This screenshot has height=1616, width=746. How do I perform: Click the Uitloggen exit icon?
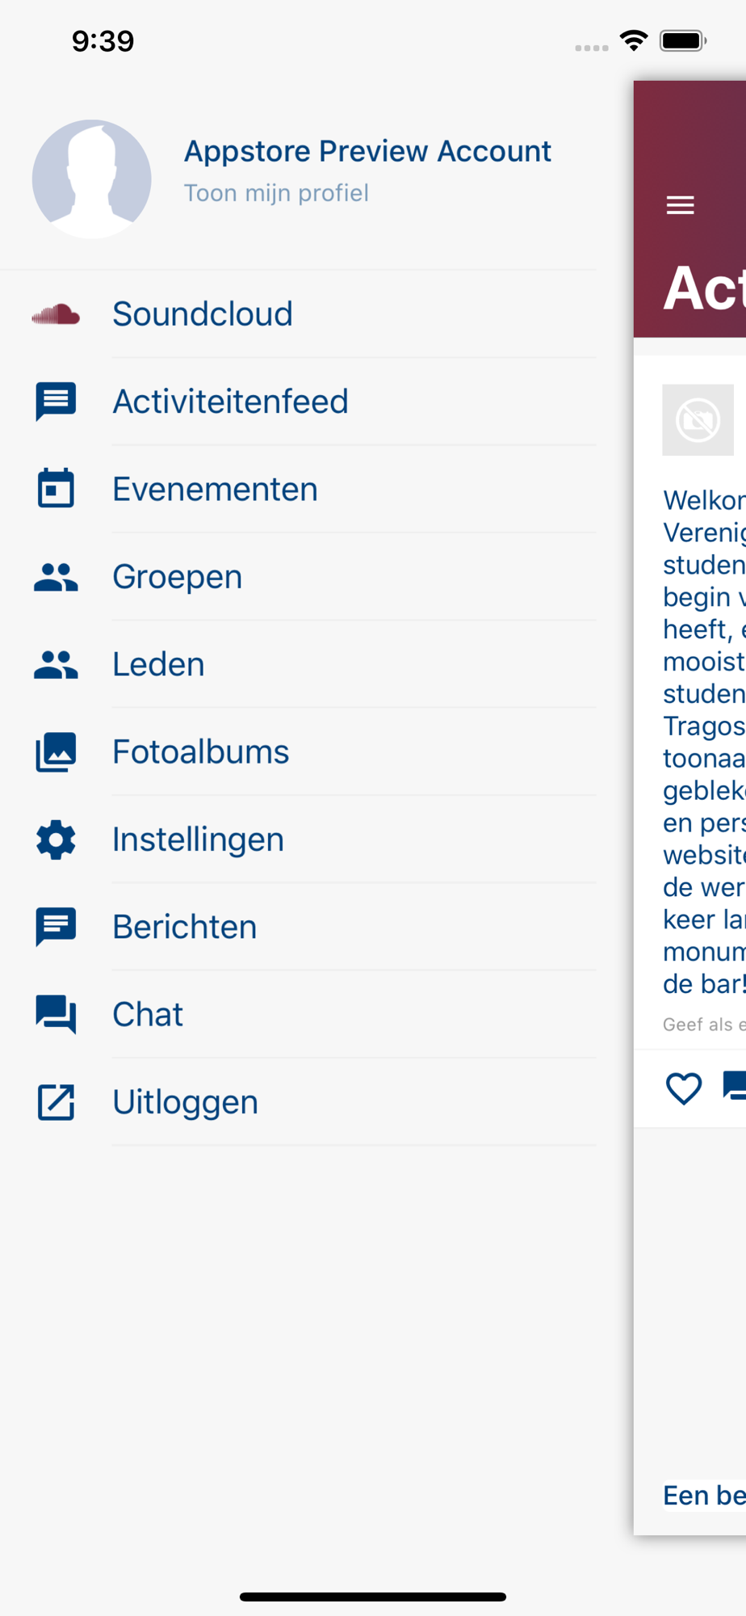point(56,1102)
